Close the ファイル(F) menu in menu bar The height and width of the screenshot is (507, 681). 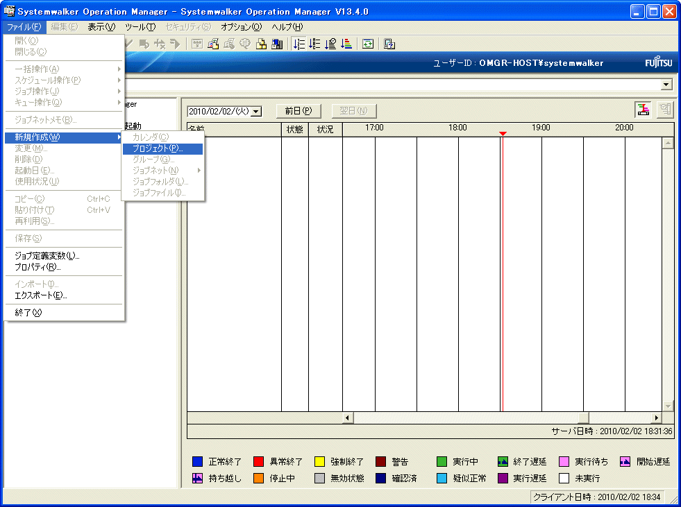point(24,27)
